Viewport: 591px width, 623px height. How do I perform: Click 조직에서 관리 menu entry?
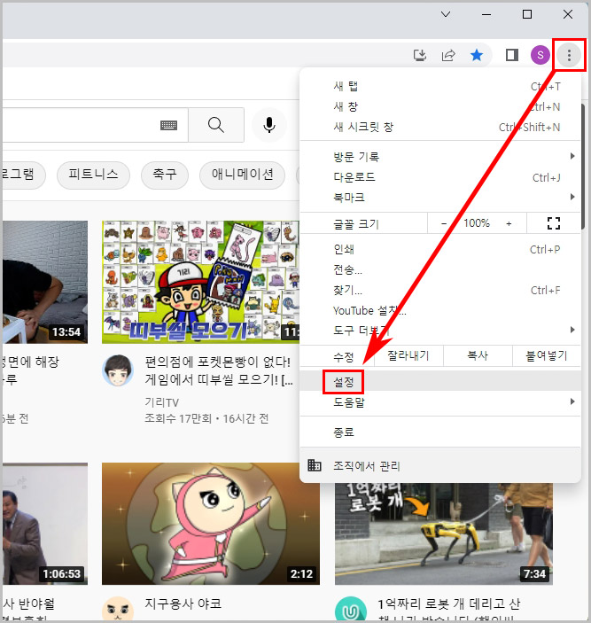[x=440, y=465]
